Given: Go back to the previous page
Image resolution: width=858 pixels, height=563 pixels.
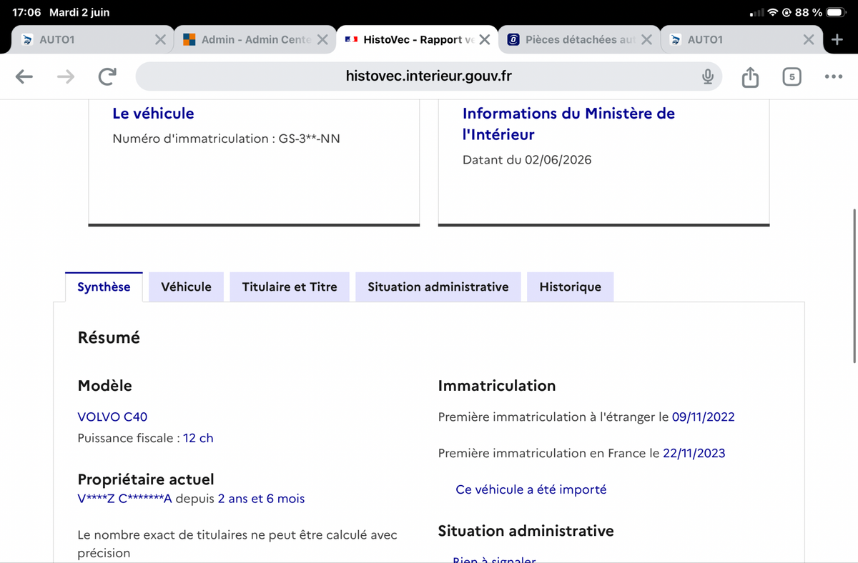Looking at the screenshot, I should [x=24, y=76].
